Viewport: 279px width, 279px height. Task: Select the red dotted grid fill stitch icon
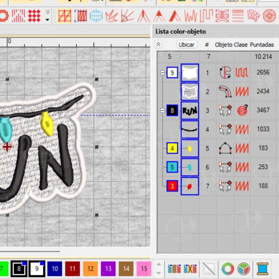click(x=34, y=16)
